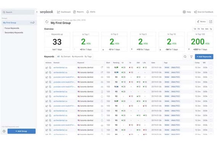Sort by the Ranking column header
This screenshot has width=217, height=145.
116,63
